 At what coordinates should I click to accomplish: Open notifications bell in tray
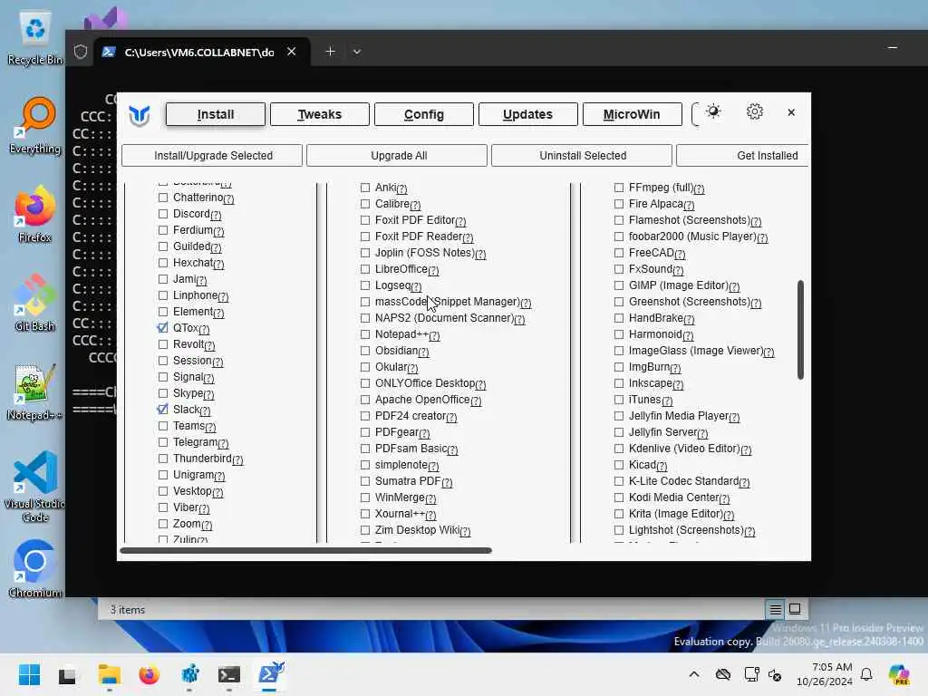point(866,674)
